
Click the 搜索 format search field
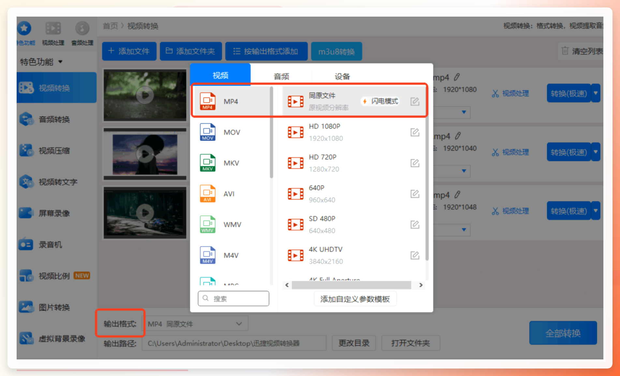click(x=233, y=299)
